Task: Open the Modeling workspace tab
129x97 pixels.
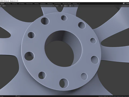Action: [x=8, y=4]
